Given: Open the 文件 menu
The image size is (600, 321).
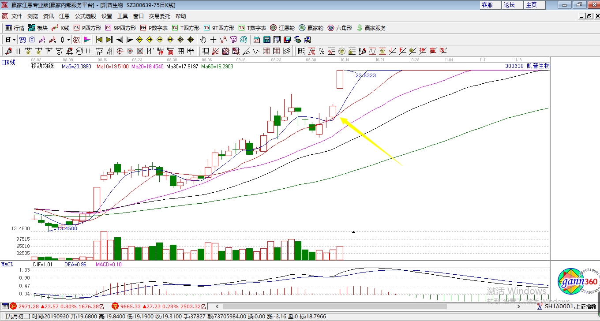Looking at the screenshot, I should (x=17, y=16).
